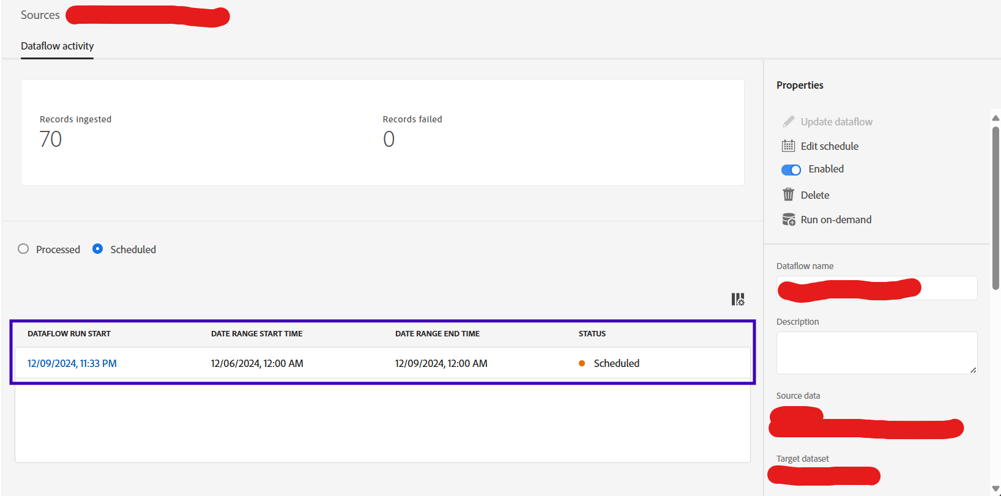Click the orange Scheduled status dot
Image resolution: width=1001 pixels, height=496 pixels.
tap(581, 363)
